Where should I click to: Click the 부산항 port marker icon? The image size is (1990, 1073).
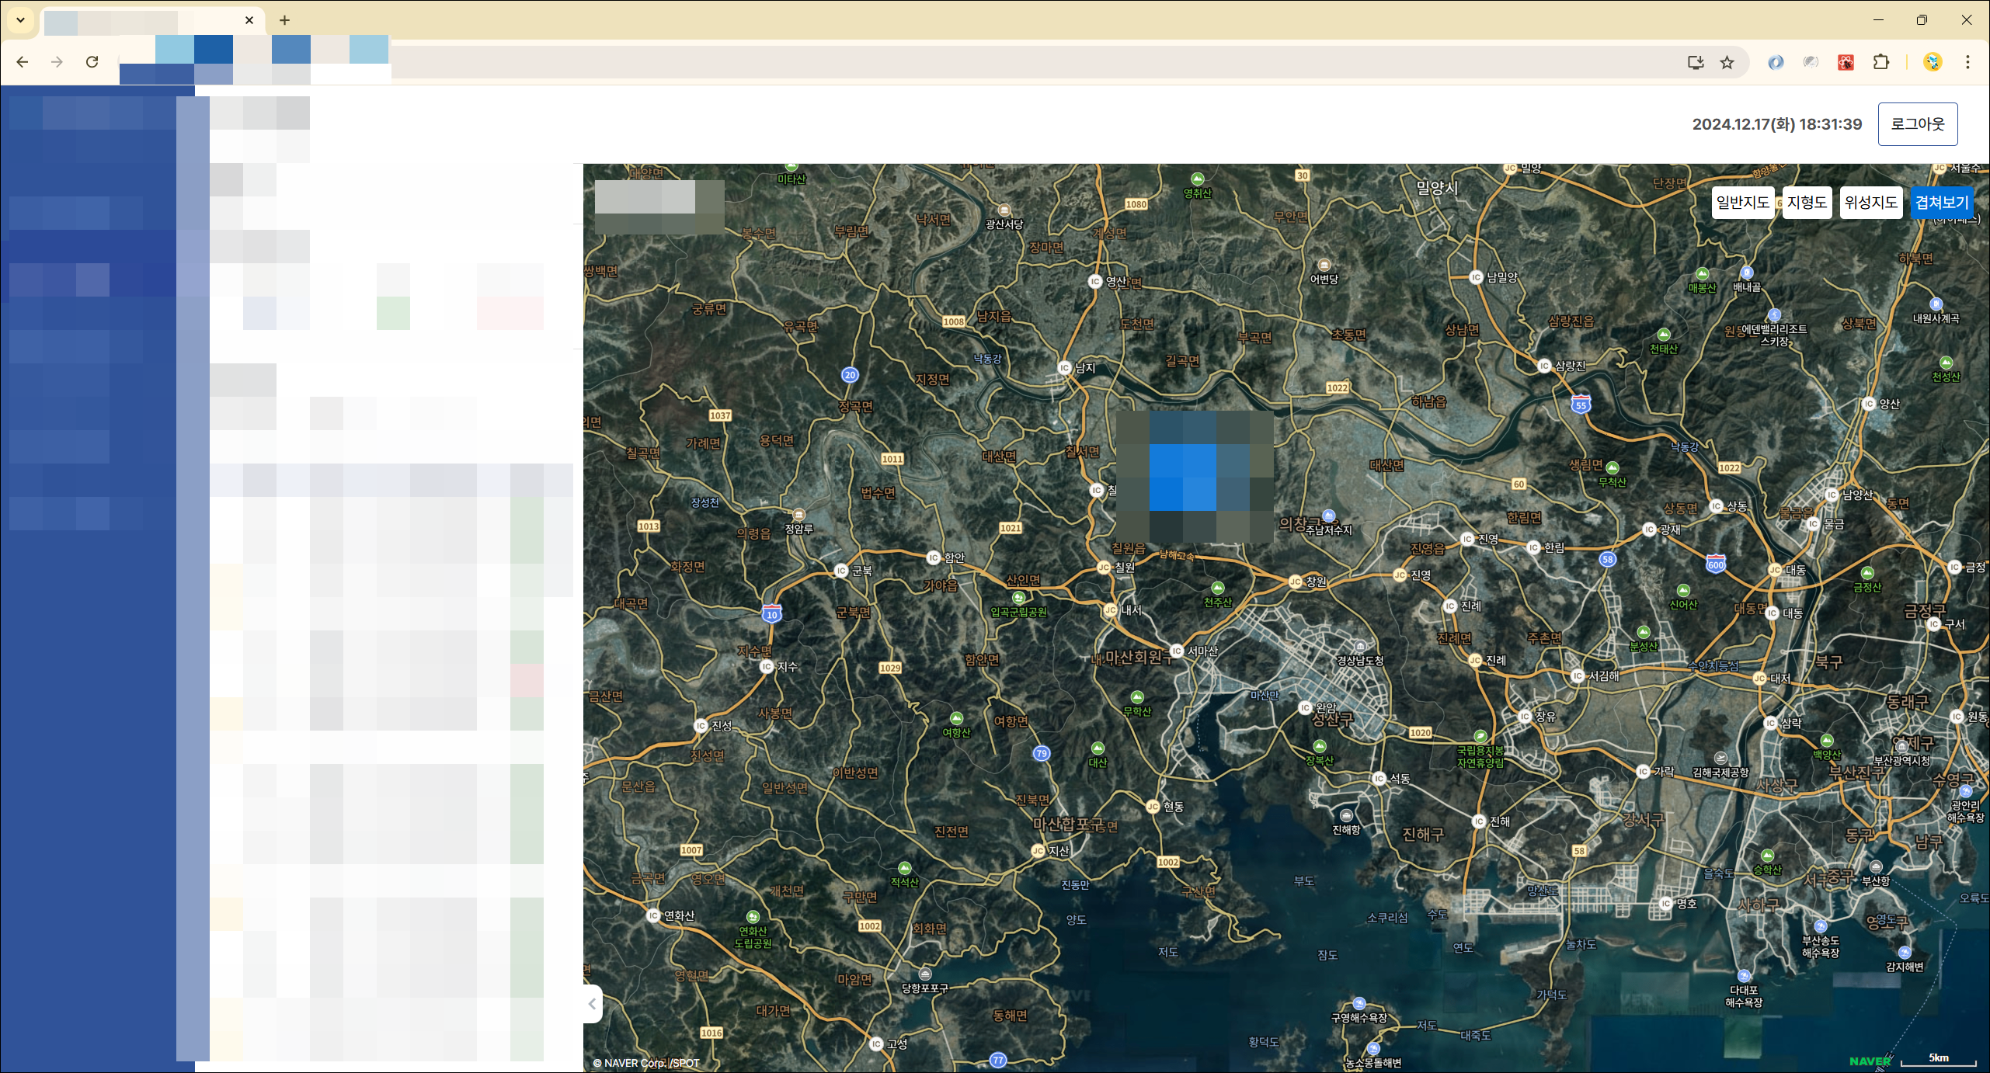click(x=1876, y=867)
